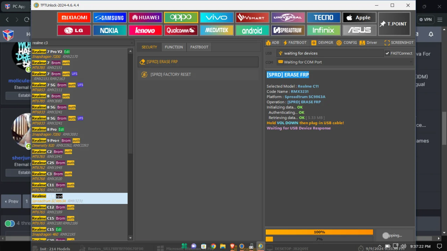Screen dimensions: 447x251
Task: Select the Huawei brand button
Action: [145, 17]
